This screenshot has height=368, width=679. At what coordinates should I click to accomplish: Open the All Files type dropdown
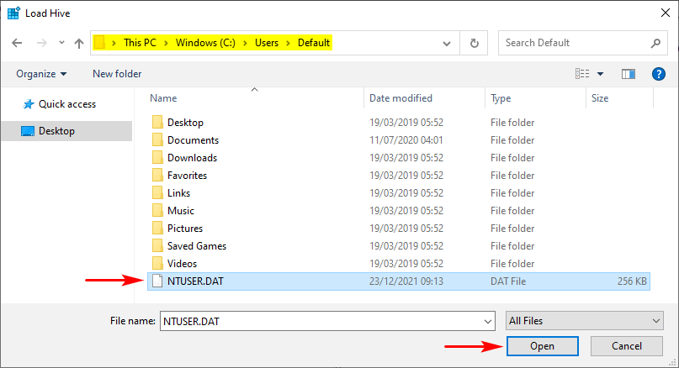tap(586, 321)
